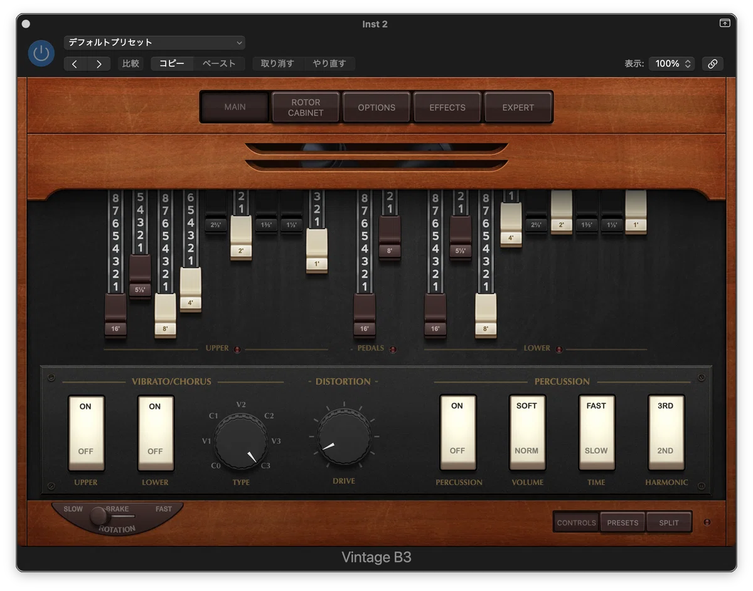Click the Lower 16' drawbar handle
Viewport: 753px width, 591px height.
[x=435, y=315]
